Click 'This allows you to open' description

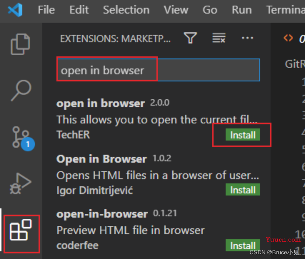157,120
